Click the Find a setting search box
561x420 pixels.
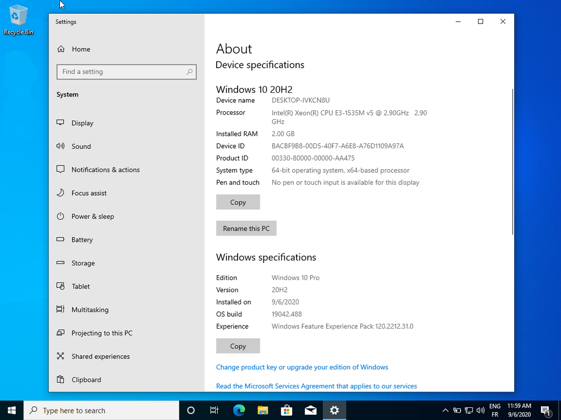pos(126,72)
